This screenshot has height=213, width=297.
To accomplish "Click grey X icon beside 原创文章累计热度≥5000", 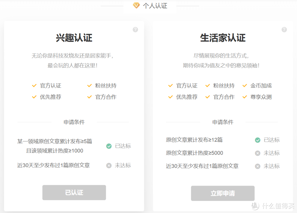I will (258, 153).
